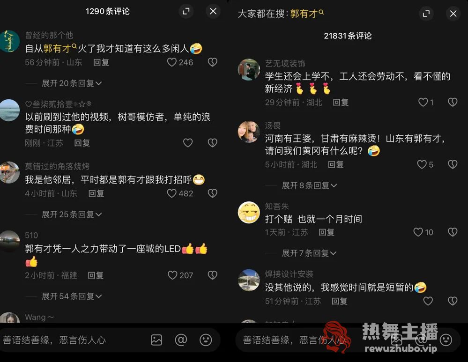Image resolution: width=468 pixels, height=362 pixels.
Task: Reply to 曾经的那个他's comment
Action: click(x=101, y=62)
